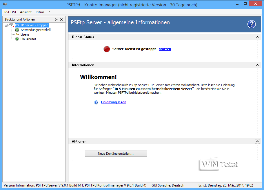The image size is (264, 190).
Task: Toggle the panel options icon in Struktur header
Action: point(56,19)
